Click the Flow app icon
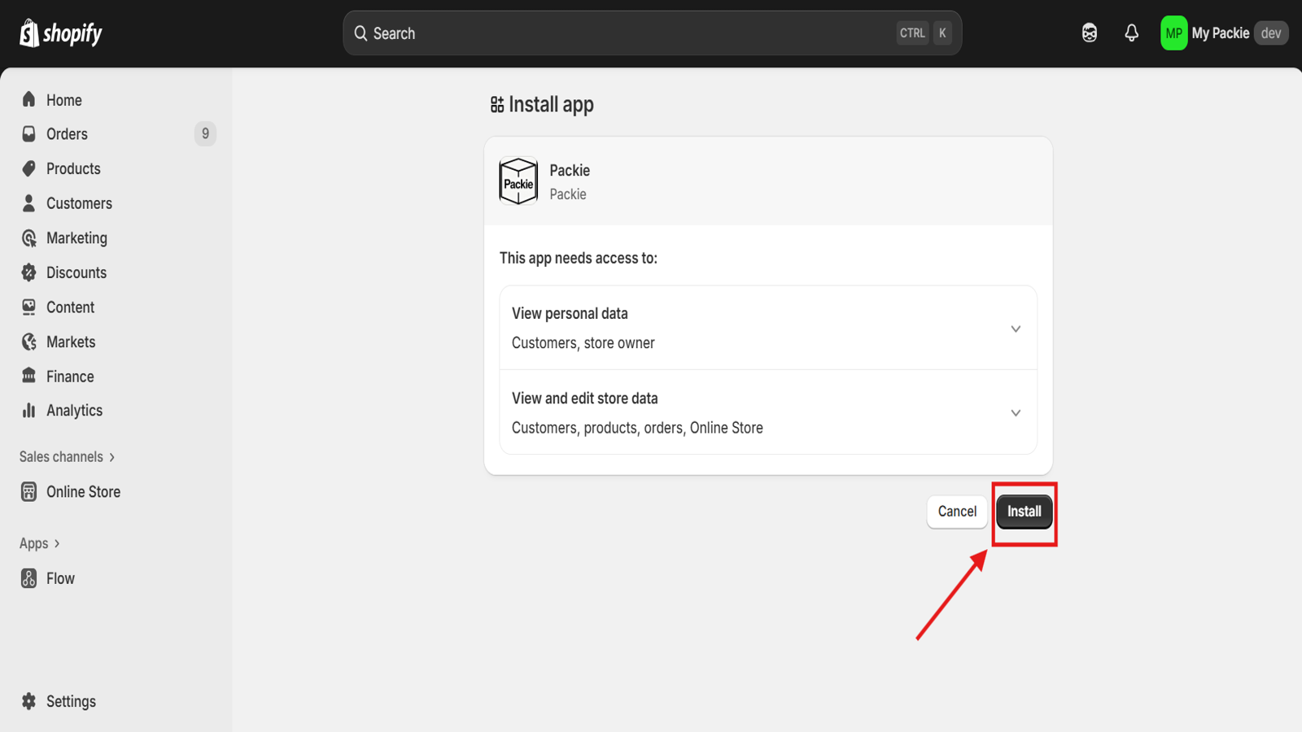1302x732 pixels. [29, 578]
